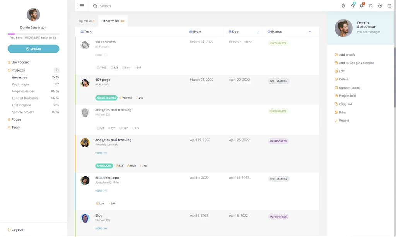Open the chat messages icon

pyautogui.click(x=370, y=6)
